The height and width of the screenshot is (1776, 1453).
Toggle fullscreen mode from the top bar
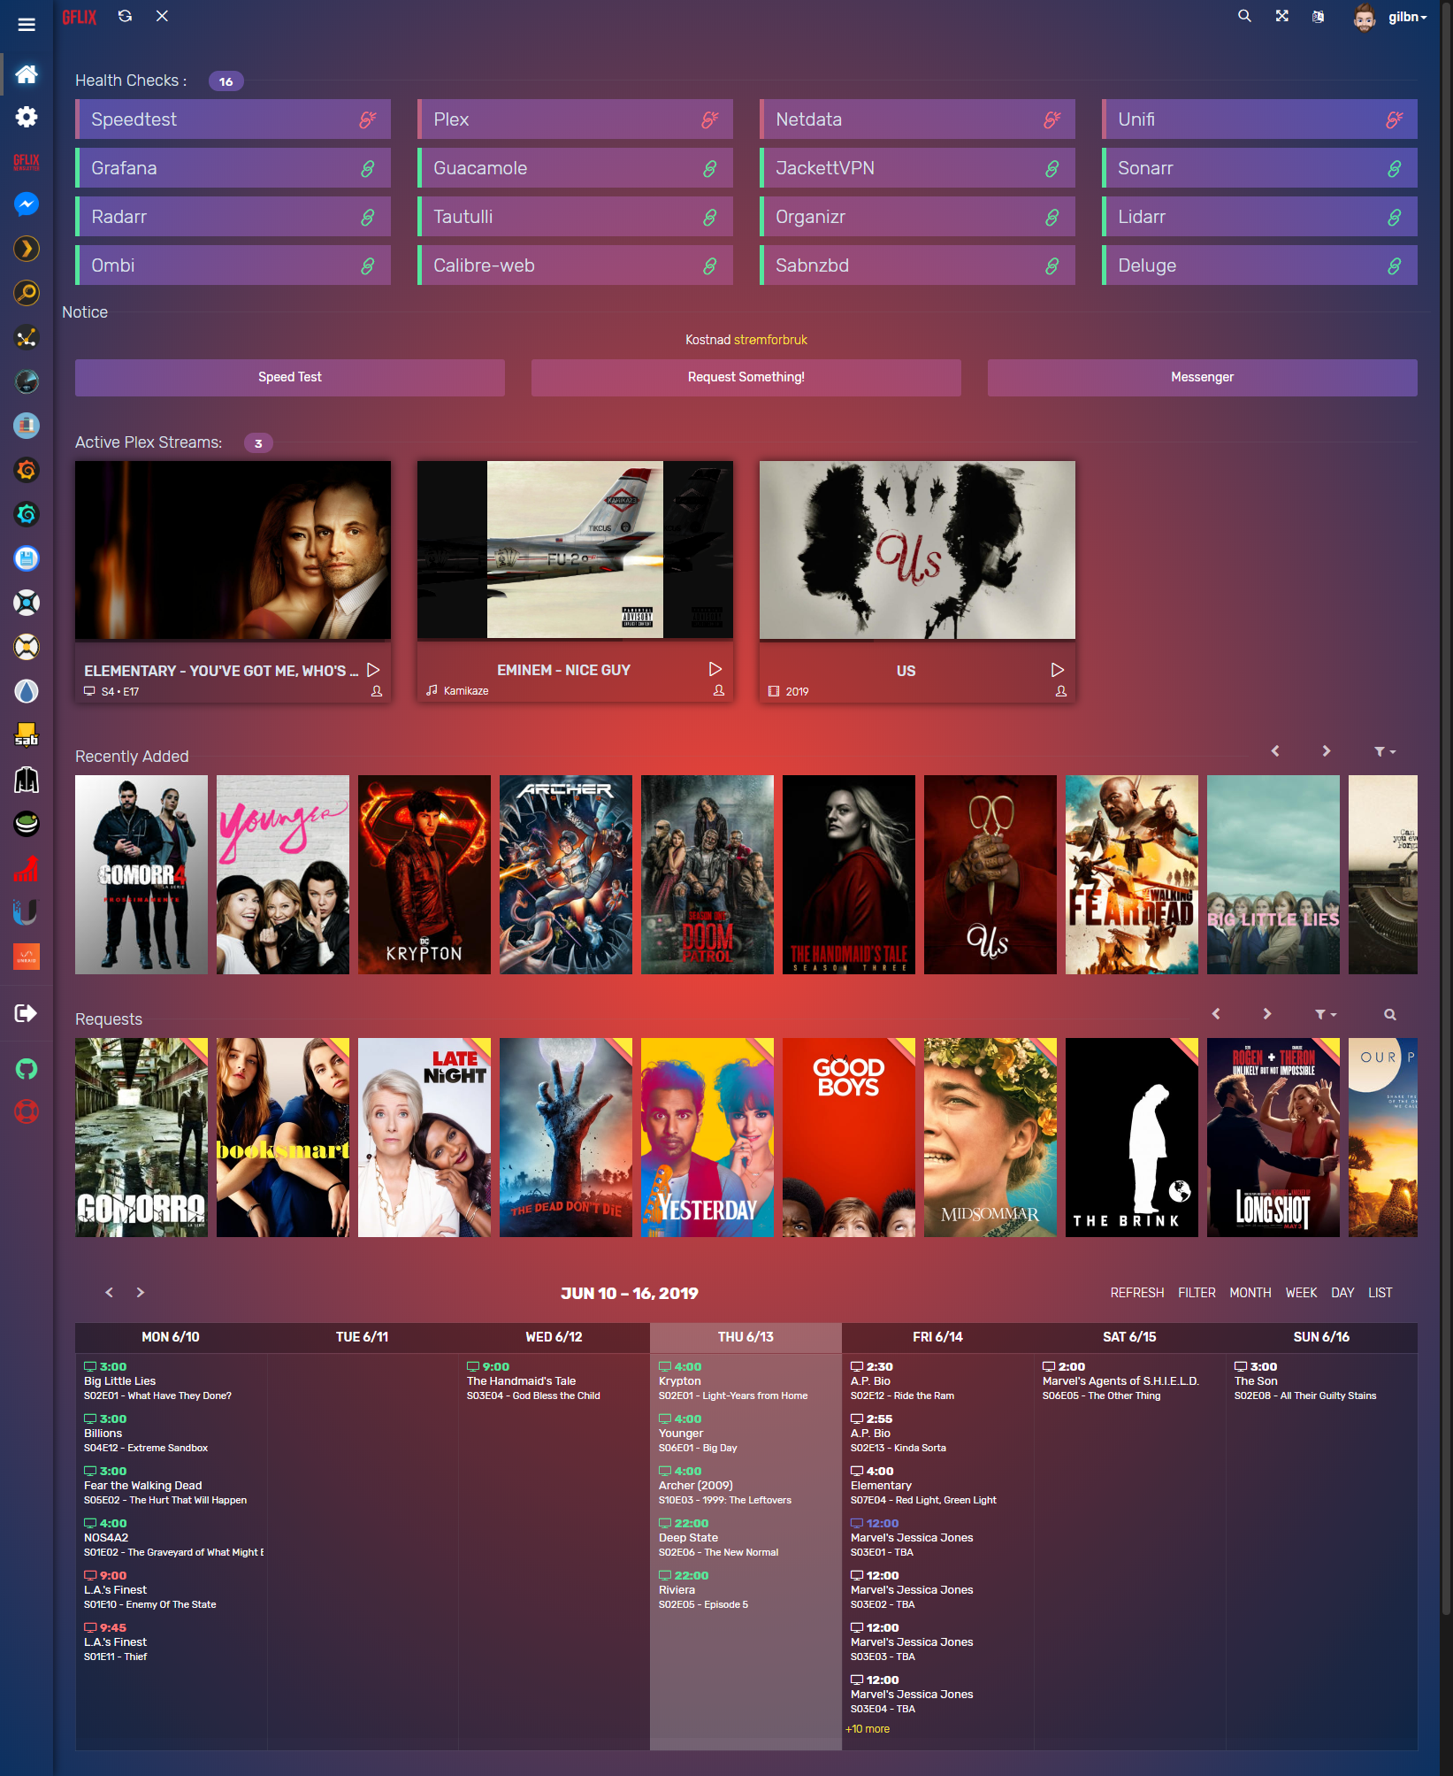coord(1281,16)
